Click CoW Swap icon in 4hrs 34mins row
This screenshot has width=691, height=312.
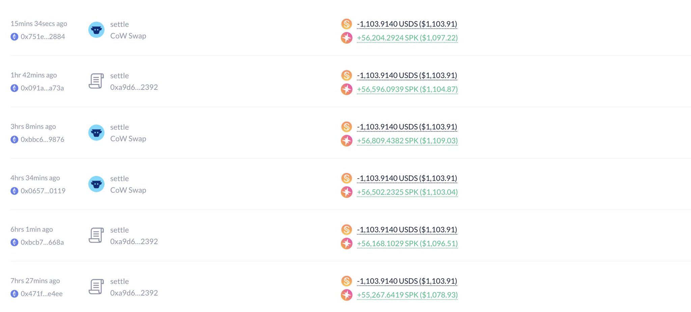[96, 184]
